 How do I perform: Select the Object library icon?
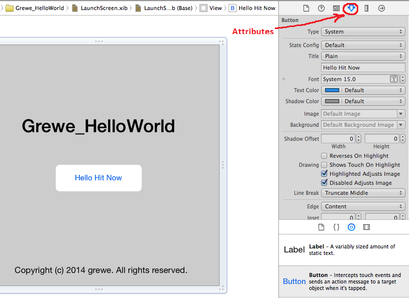[x=351, y=227]
